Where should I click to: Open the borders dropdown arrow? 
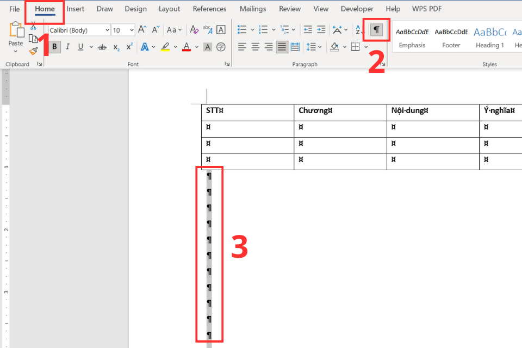click(x=366, y=47)
